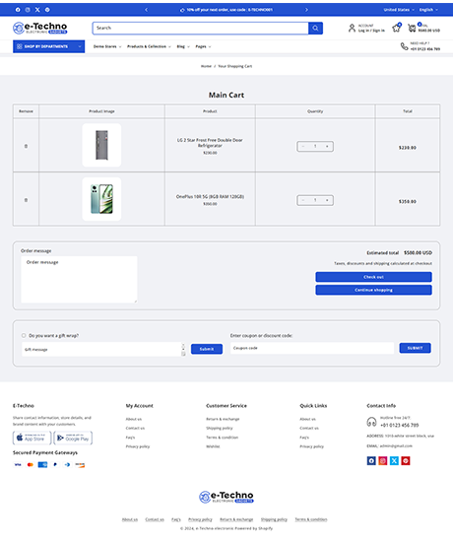This screenshot has height=542, width=453.
Task: Enable the gift wrap option
Action: [24, 335]
